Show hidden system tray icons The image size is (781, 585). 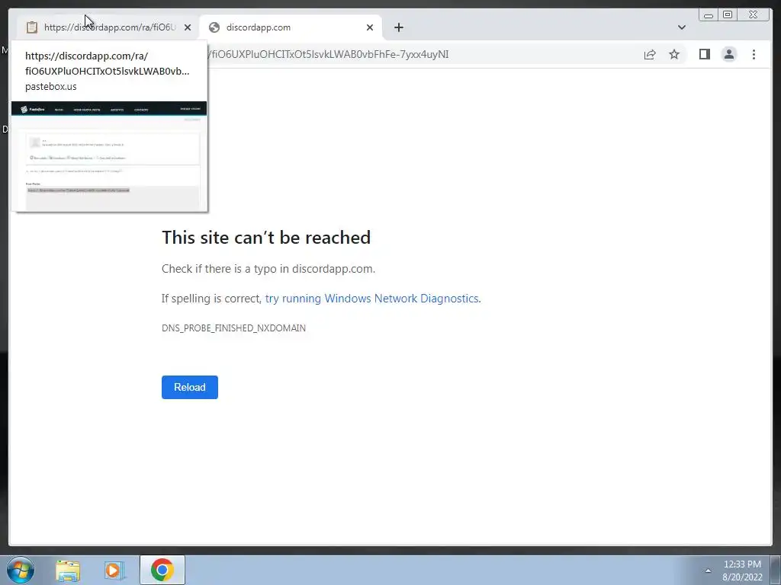click(x=708, y=571)
